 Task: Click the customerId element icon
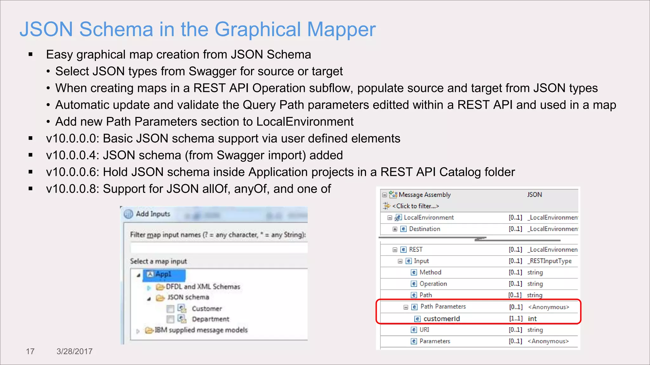pyautogui.click(x=418, y=319)
